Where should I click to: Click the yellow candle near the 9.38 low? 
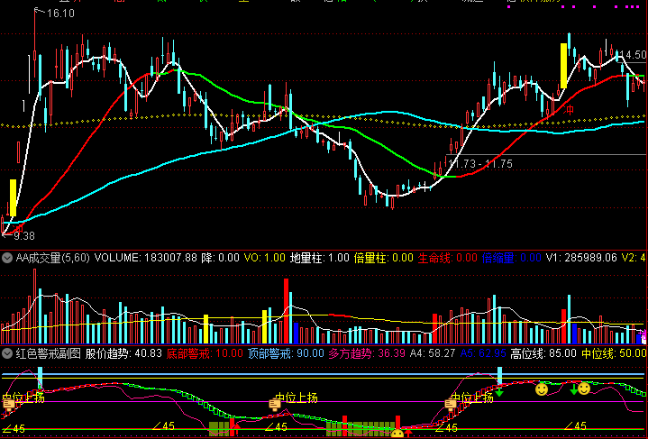[13, 197]
